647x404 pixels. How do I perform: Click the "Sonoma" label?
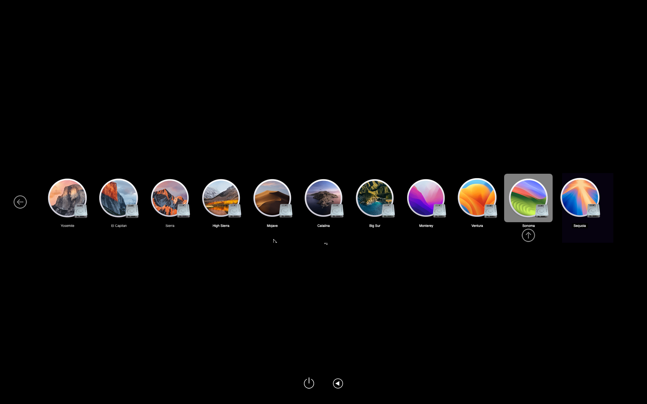(528, 226)
